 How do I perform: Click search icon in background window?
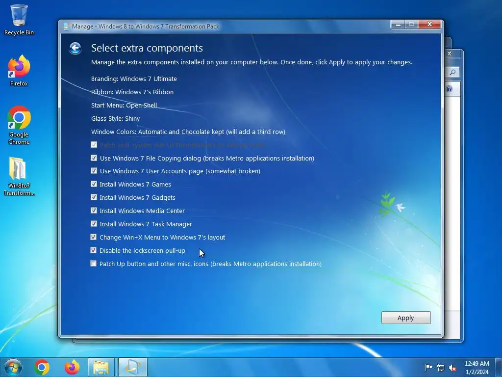[452, 73]
